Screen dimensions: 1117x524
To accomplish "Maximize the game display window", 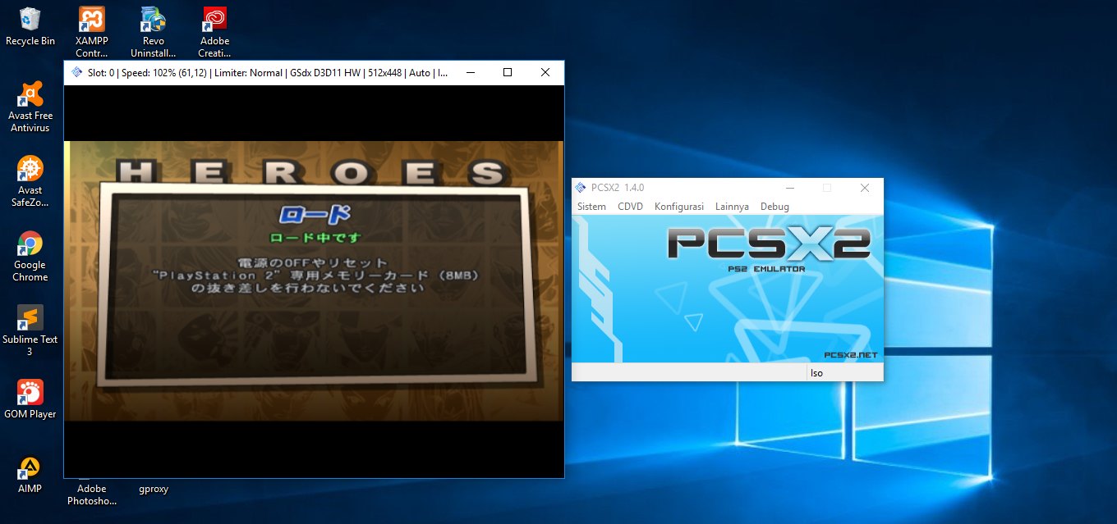I will (508, 72).
